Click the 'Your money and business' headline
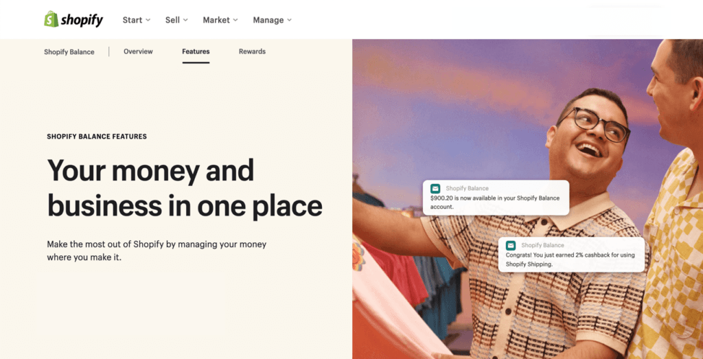 click(184, 188)
